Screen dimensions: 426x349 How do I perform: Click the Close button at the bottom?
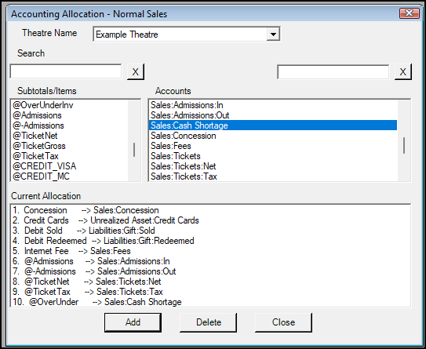click(x=283, y=322)
